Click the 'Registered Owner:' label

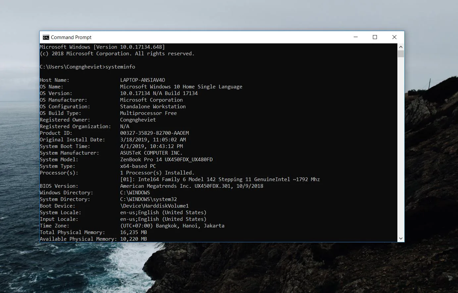[65, 120]
